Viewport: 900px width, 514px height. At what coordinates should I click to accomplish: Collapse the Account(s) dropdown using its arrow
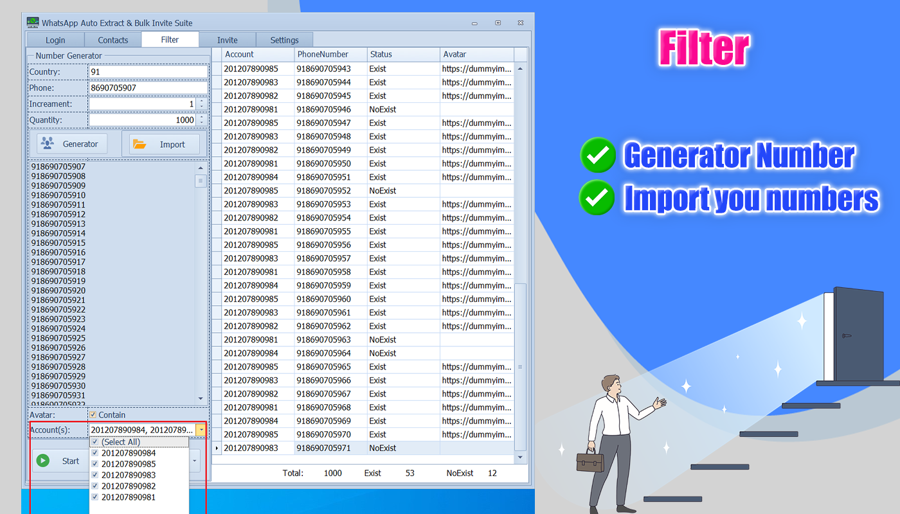point(201,430)
